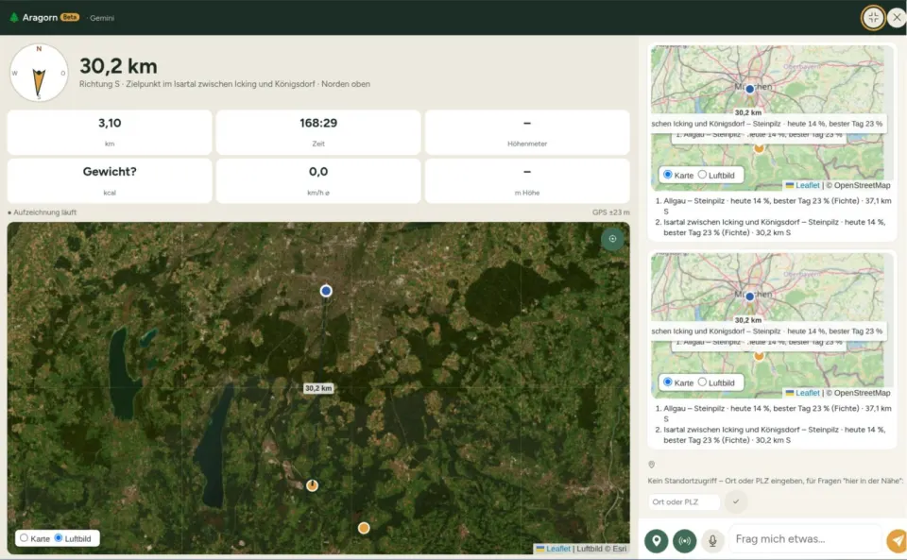This screenshot has height=560, width=907.
Task: Close the panel with the X button
Action: pos(897,17)
